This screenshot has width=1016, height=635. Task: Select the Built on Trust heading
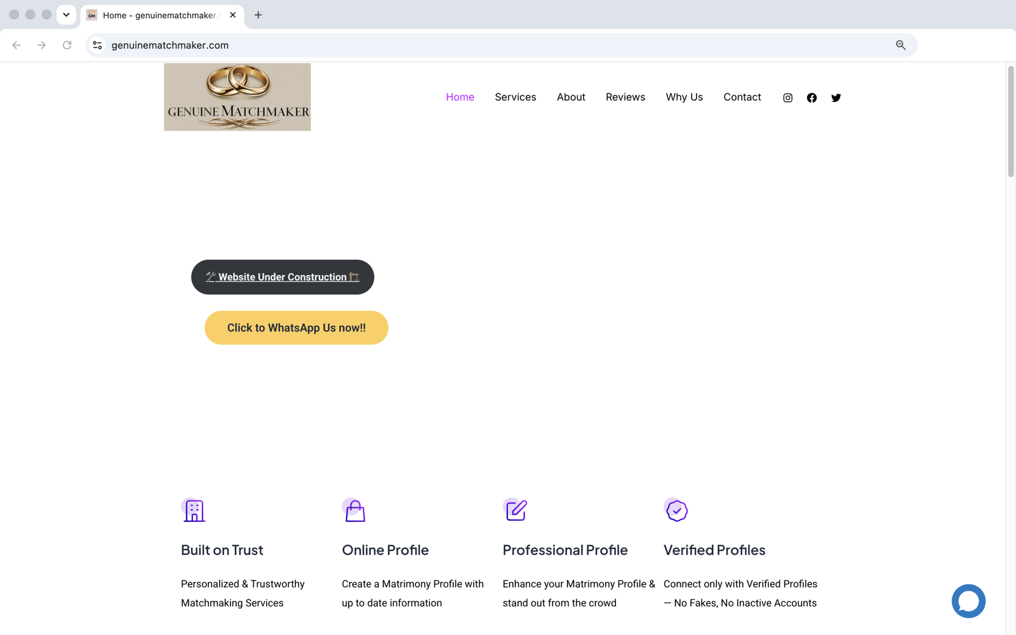[x=222, y=550]
